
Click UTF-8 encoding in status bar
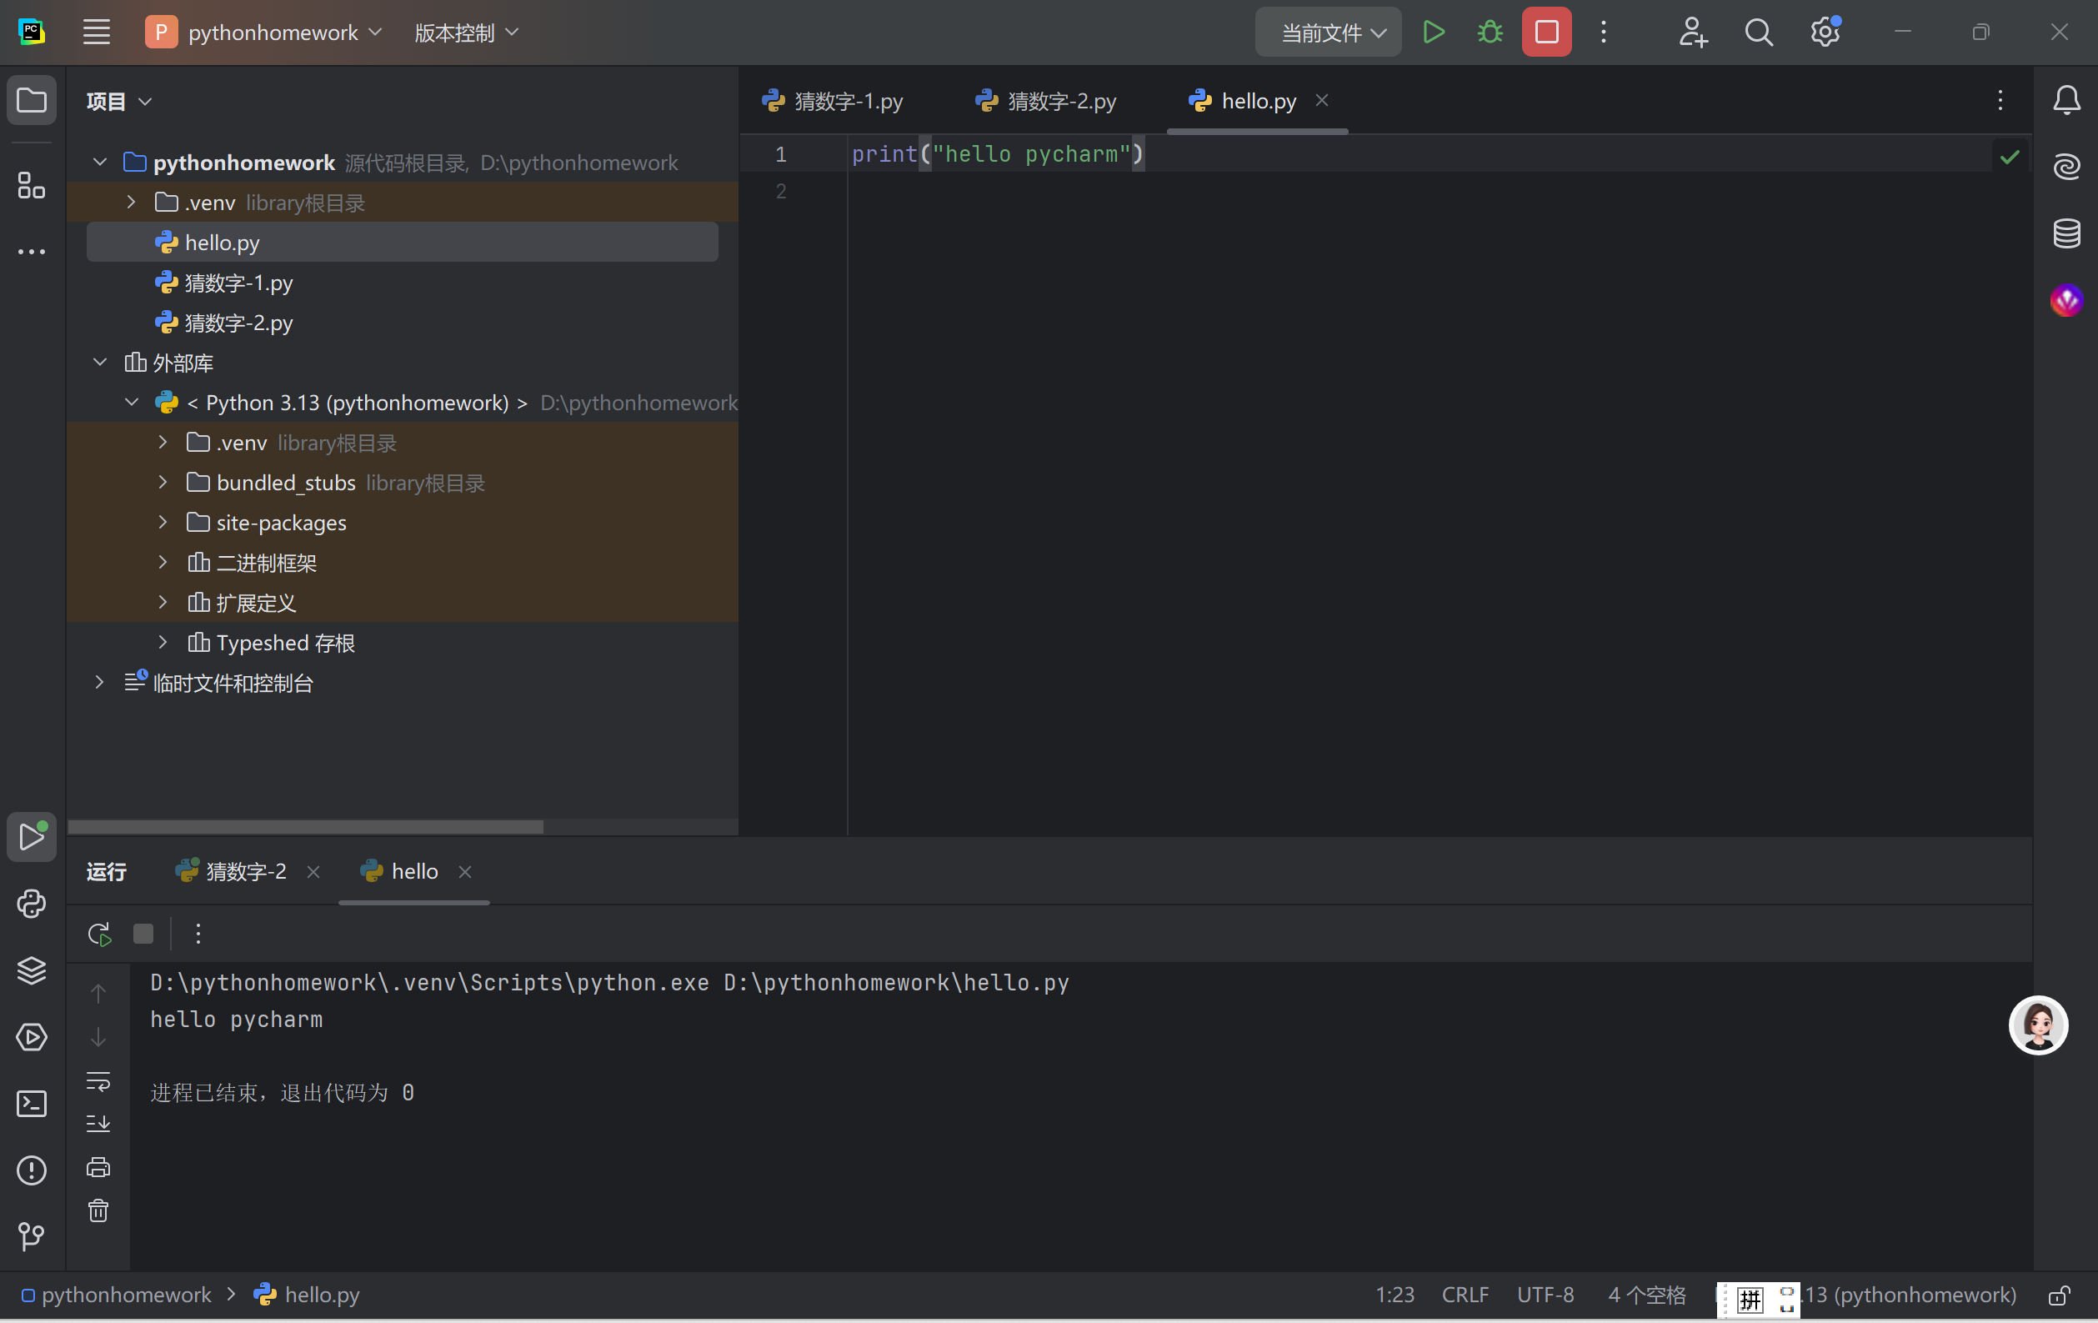pos(1545,1295)
